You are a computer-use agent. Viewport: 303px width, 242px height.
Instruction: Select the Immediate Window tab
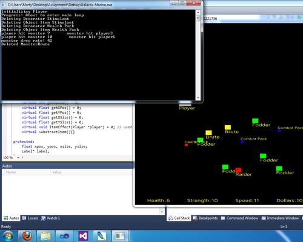(x=280, y=218)
